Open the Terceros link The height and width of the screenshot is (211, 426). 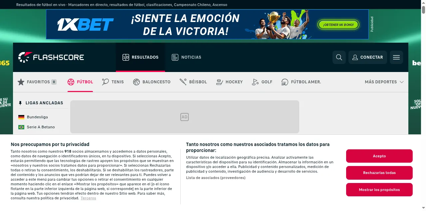pyautogui.click(x=88, y=198)
